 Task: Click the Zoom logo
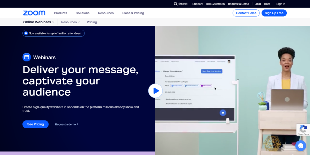click(x=34, y=13)
